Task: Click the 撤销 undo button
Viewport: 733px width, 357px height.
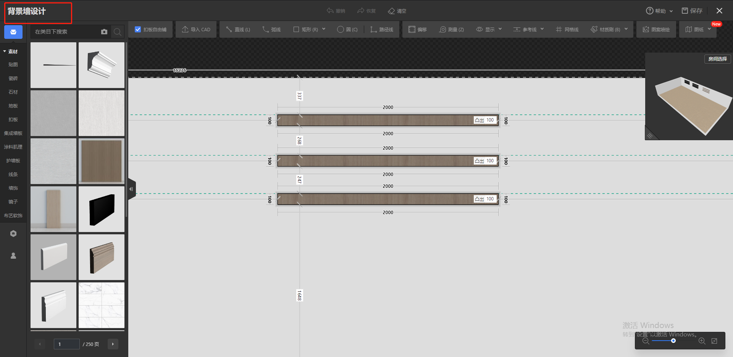Action: [x=336, y=11]
